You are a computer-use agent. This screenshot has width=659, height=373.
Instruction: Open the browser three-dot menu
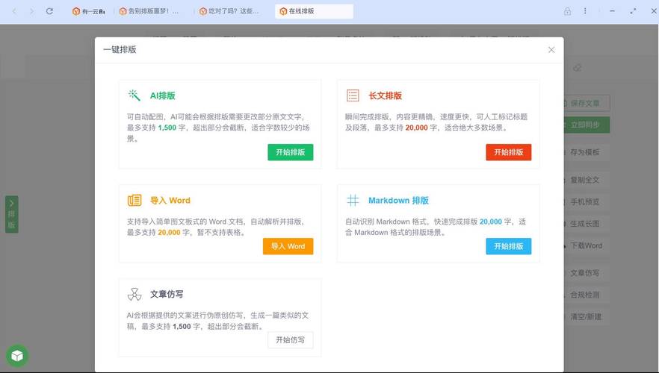[x=585, y=11]
